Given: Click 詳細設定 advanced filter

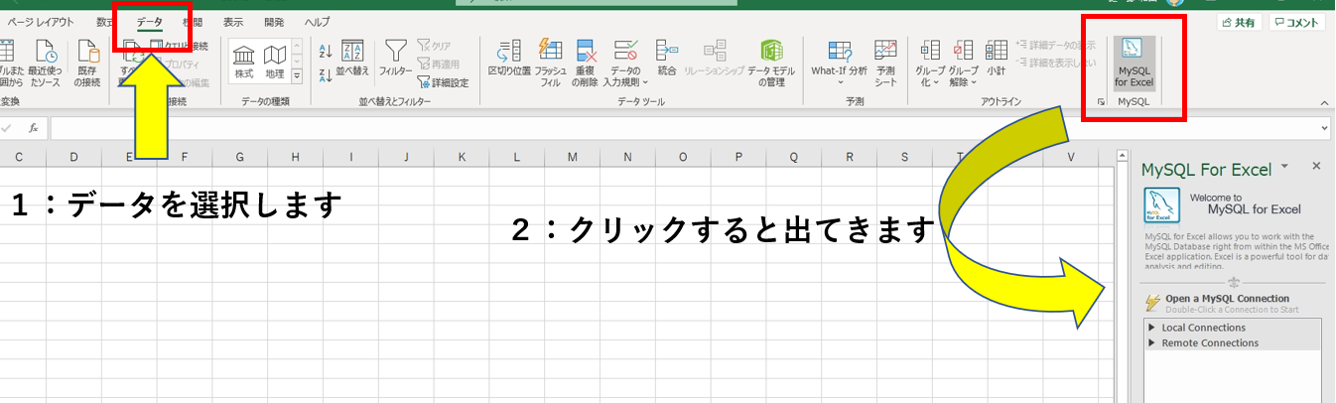Looking at the screenshot, I should [443, 82].
